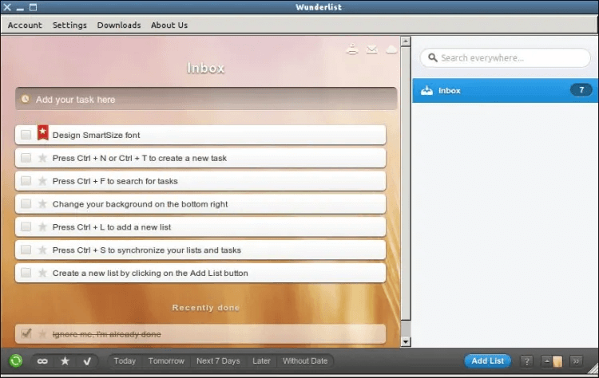This screenshot has width=599, height=378.
Task: Open help with question mark icon
Action: coord(526,360)
